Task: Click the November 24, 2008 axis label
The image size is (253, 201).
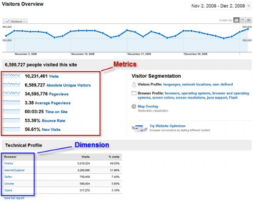Action: [x=196, y=54]
